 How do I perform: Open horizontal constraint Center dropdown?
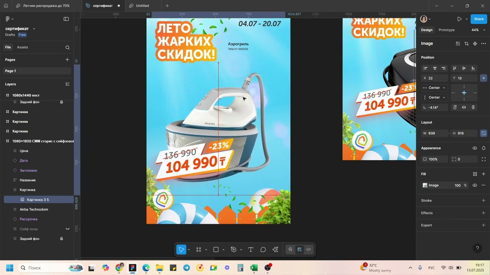tap(434, 88)
